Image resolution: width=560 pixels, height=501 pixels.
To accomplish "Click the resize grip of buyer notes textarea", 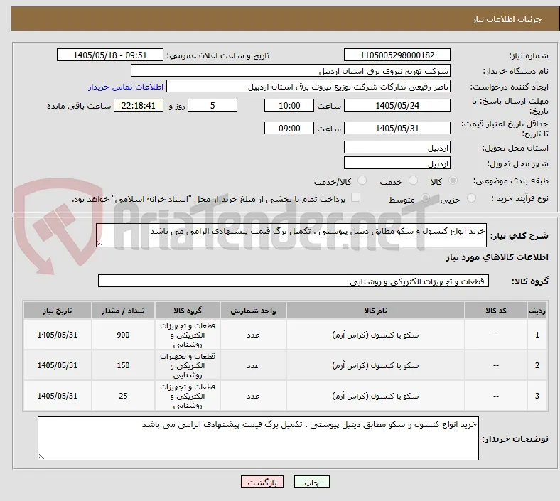I will 41,457.
